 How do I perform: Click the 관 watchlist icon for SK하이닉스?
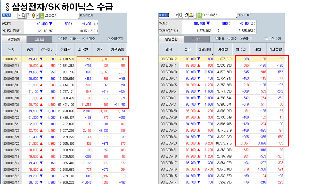click(x=186, y=15)
